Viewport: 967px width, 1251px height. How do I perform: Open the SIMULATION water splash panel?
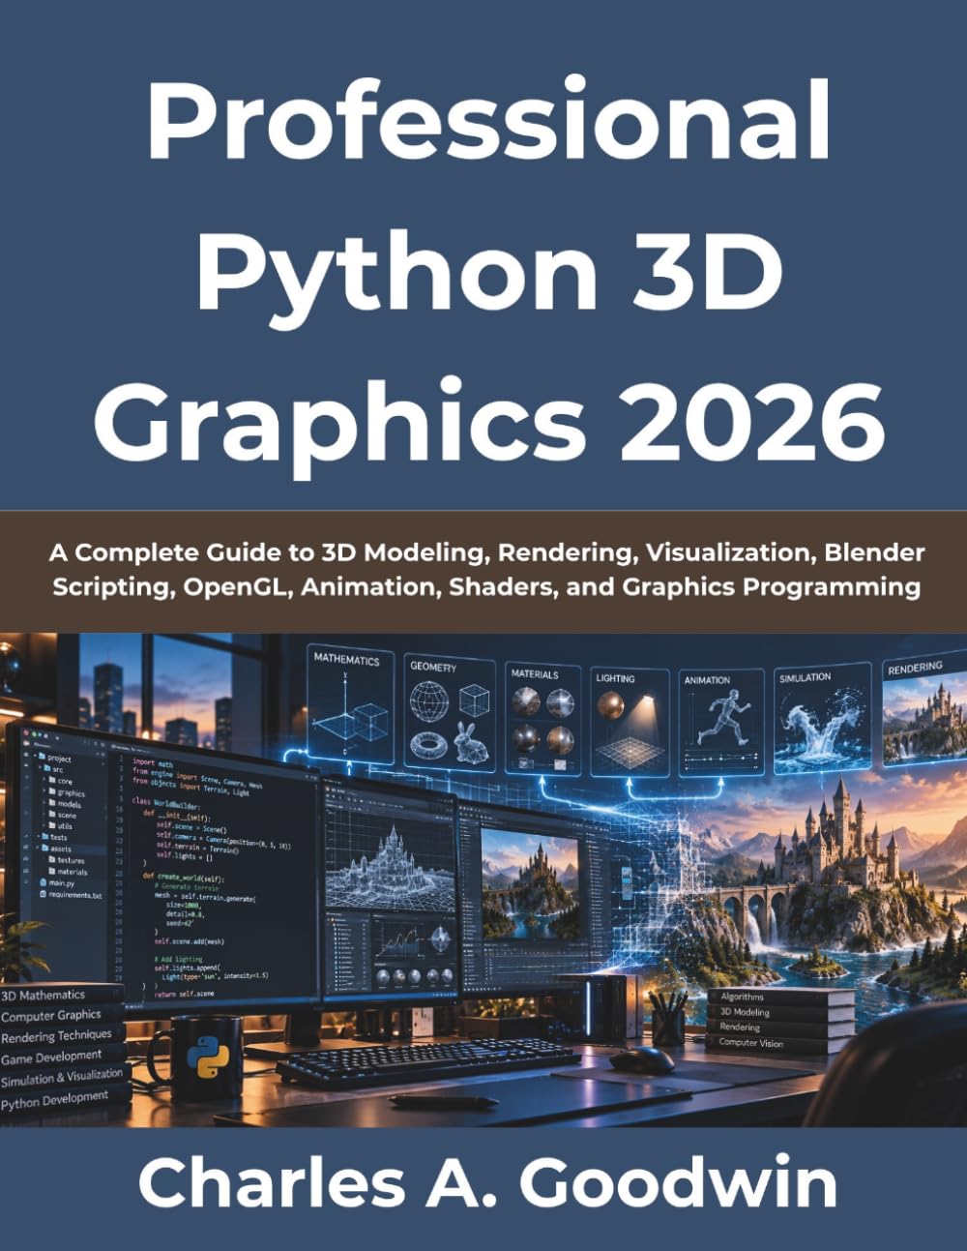click(823, 718)
